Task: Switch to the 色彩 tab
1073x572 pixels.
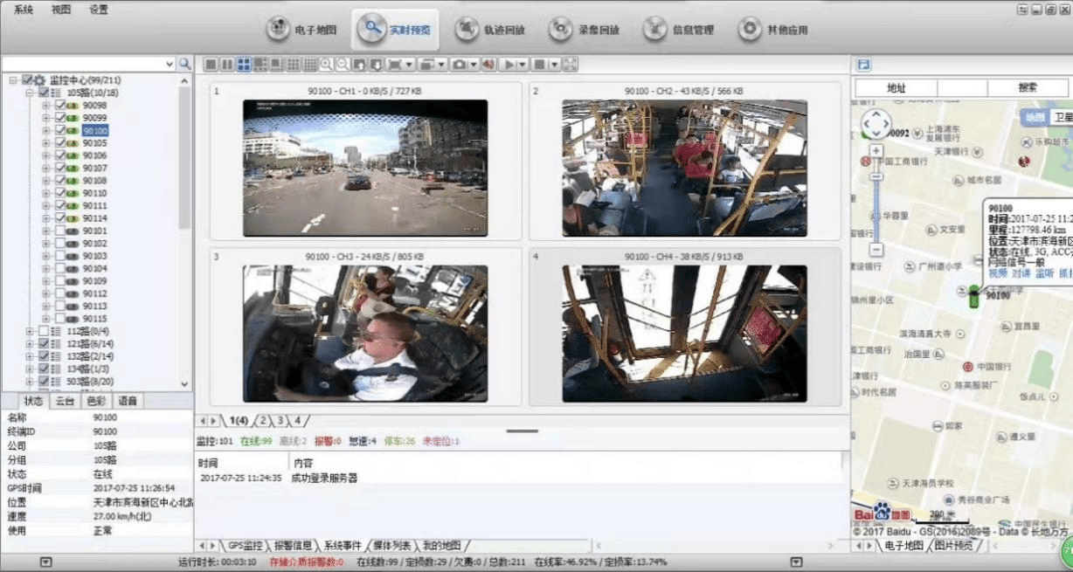Action: tap(95, 401)
